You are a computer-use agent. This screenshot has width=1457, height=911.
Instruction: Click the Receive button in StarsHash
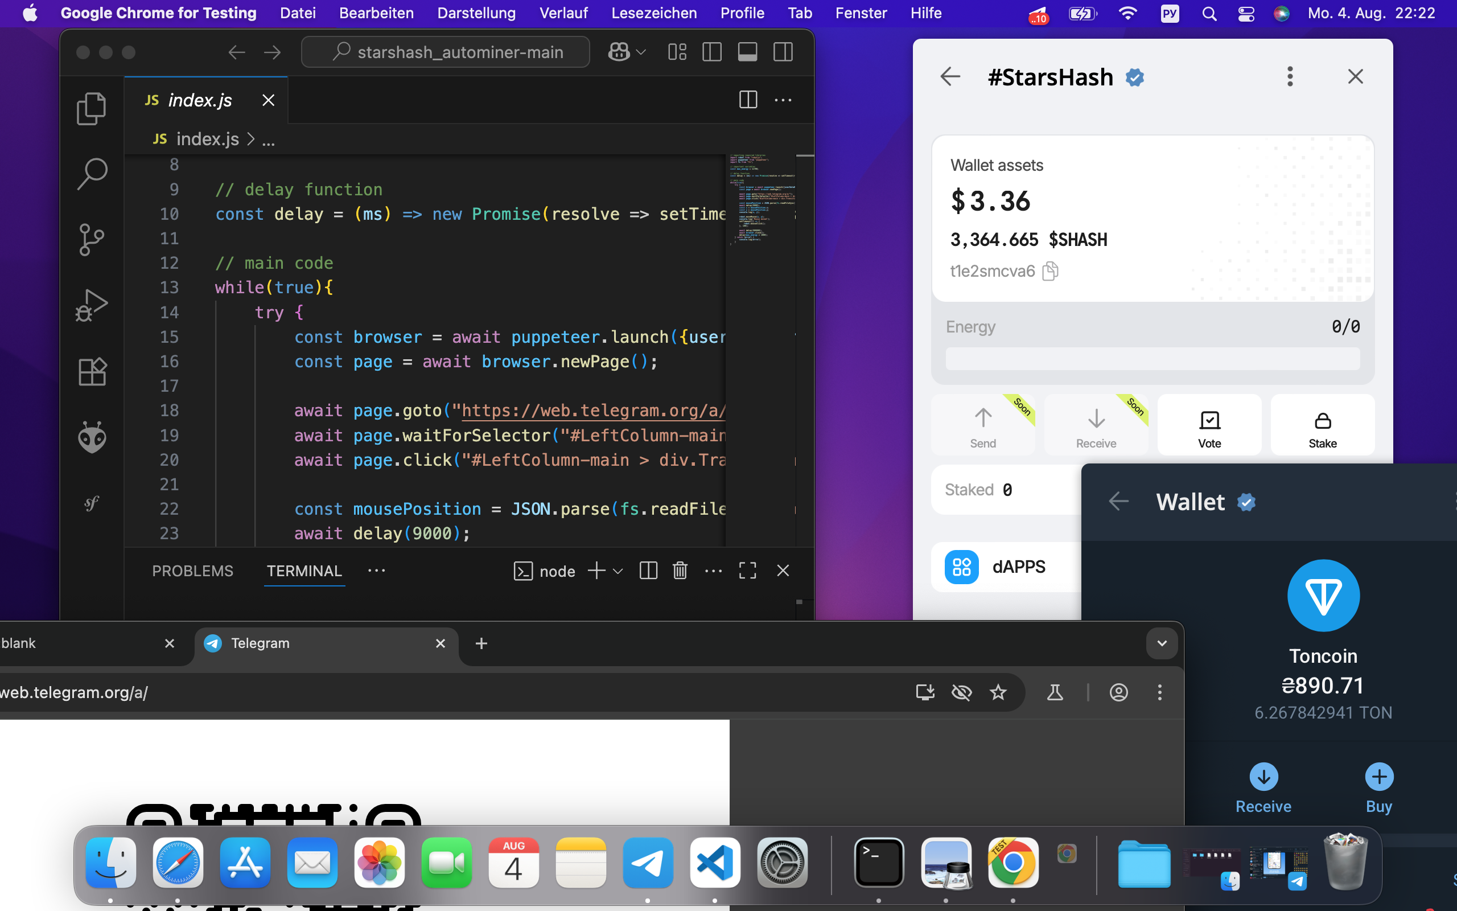(x=1096, y=425)
